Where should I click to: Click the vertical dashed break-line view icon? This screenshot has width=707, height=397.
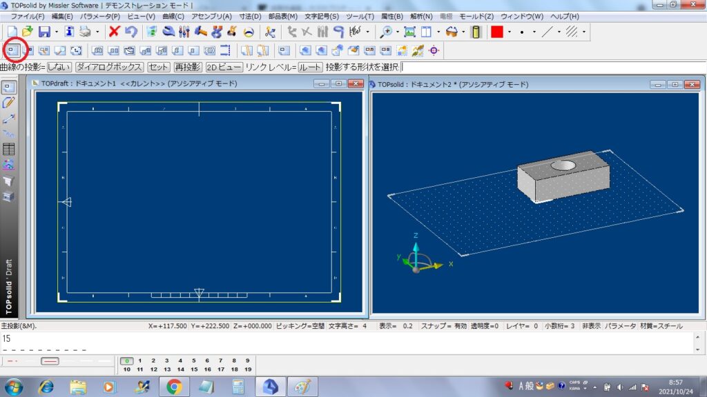click(x=226, y=50)
